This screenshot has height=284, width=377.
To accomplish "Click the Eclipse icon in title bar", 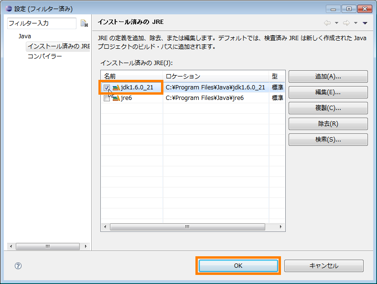I will pyautogui.click(x=9, y=9).
